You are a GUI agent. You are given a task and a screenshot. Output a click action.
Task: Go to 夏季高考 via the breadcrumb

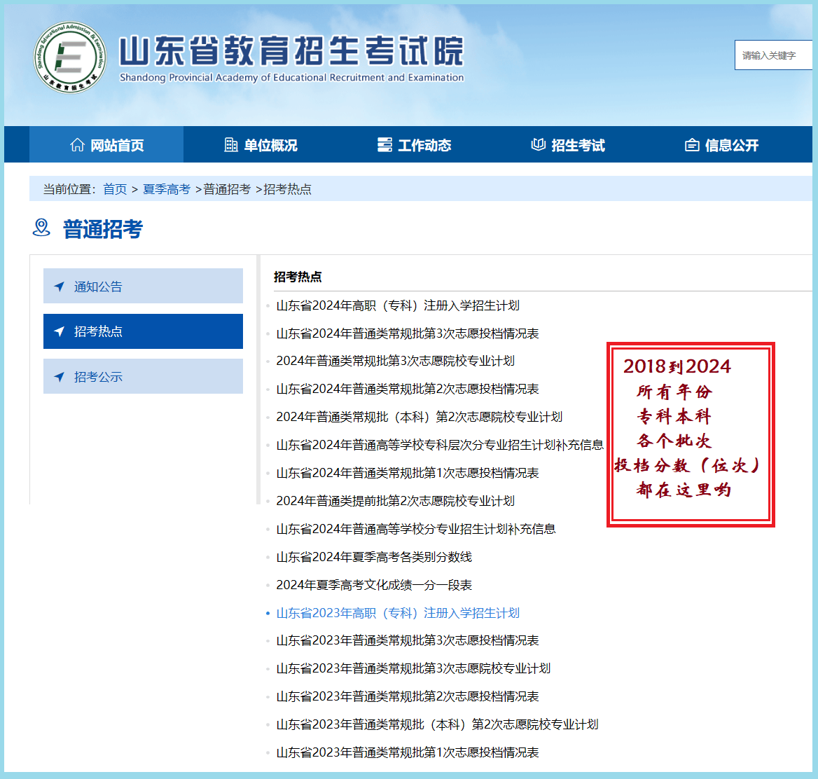point(167,189)
